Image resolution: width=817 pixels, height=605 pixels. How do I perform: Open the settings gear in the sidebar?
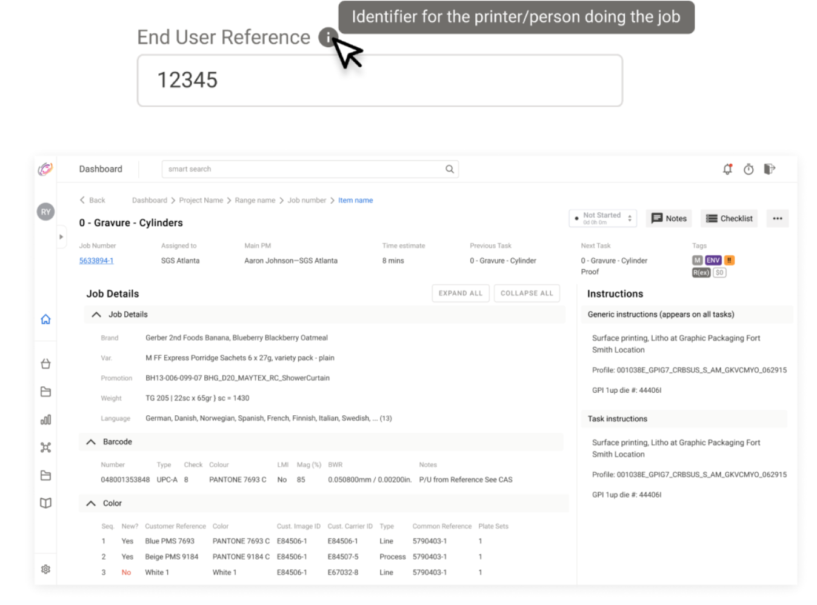[45, 569]
